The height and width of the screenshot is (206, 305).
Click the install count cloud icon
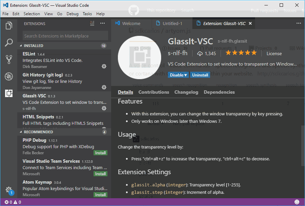coord(200,53)
